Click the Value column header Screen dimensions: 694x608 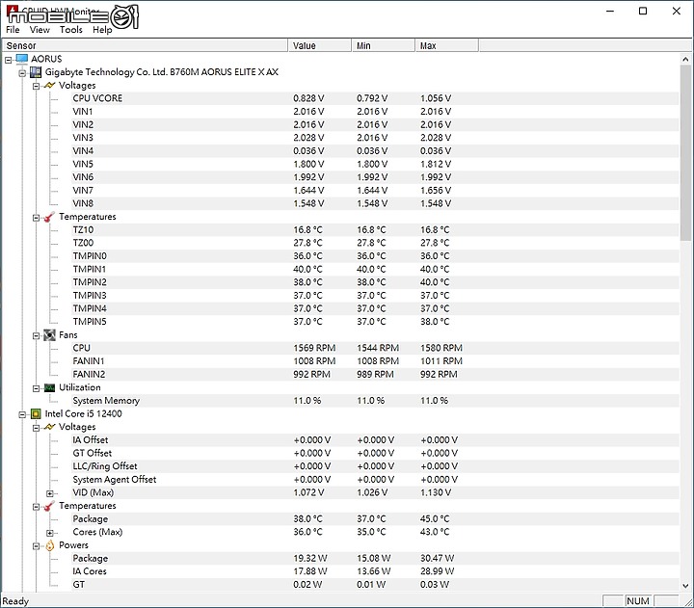(x=320, y=45)
